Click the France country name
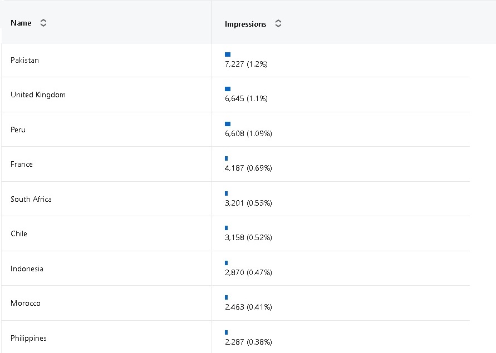Viewport: 496px width, 353px height. [22, 164]
